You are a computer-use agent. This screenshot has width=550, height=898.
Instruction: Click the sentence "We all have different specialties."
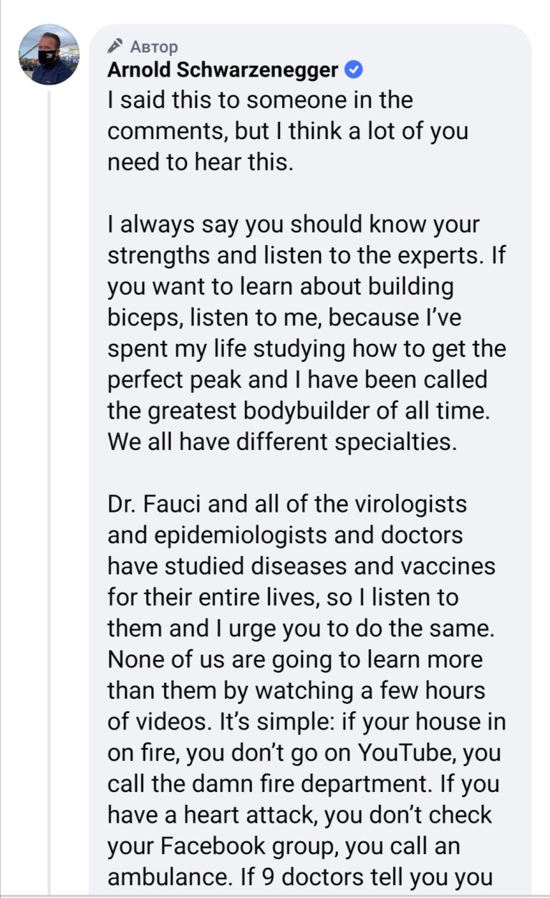(281, 441)
